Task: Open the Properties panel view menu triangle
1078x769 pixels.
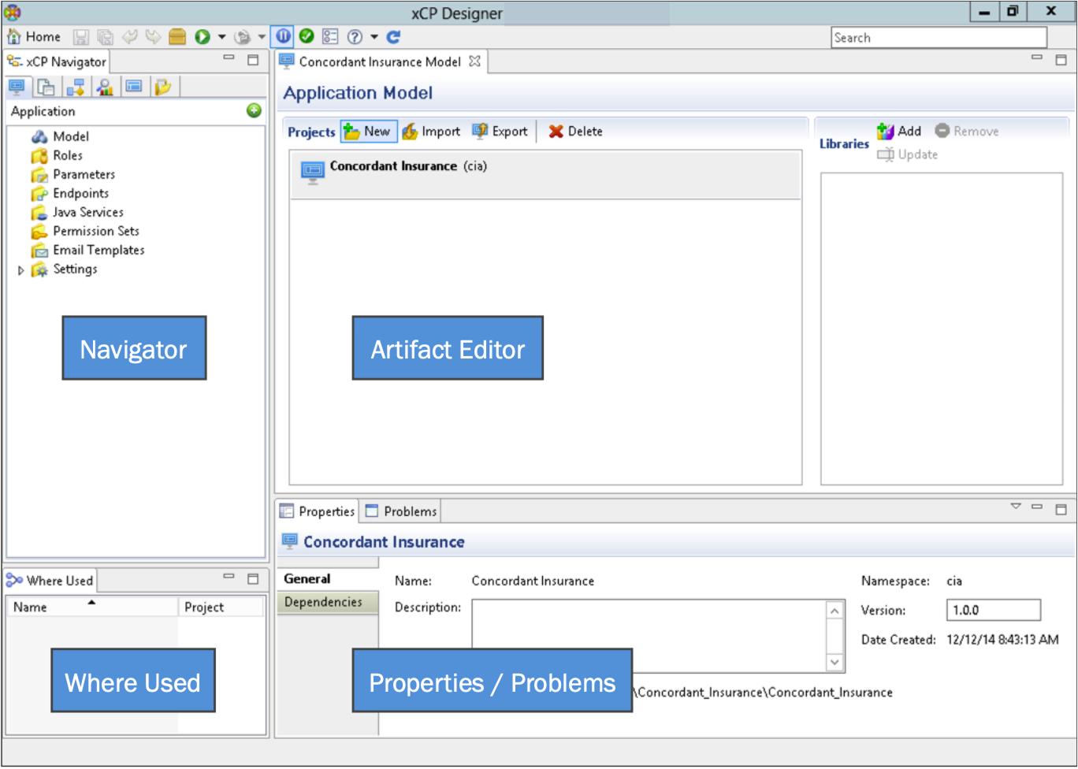Action: tap(1016, 507)
